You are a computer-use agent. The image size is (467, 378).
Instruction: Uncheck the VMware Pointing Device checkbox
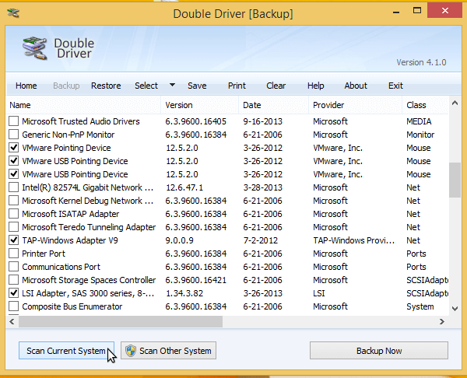point(13,148)
